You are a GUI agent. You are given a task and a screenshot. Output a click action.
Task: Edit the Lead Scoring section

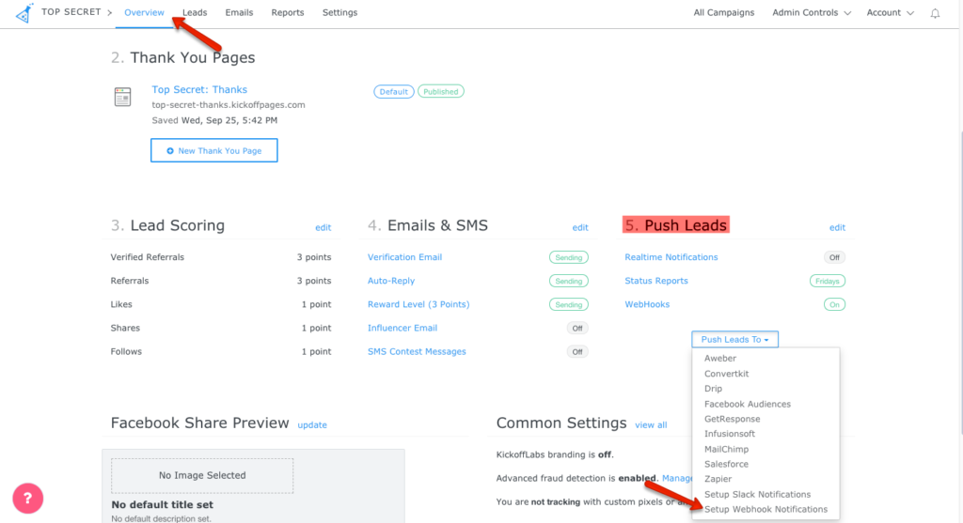point(324,227)
